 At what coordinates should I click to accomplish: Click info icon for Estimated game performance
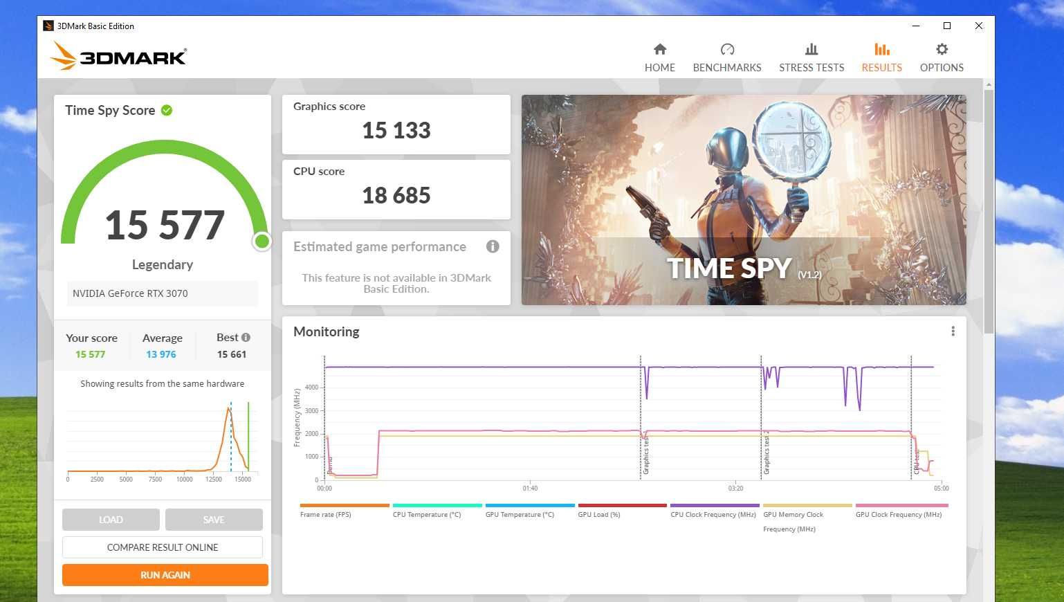click(x=493, y=246)
